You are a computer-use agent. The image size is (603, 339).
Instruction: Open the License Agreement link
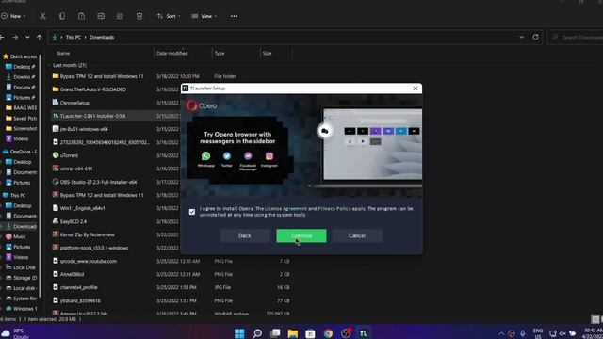(285, 209)
